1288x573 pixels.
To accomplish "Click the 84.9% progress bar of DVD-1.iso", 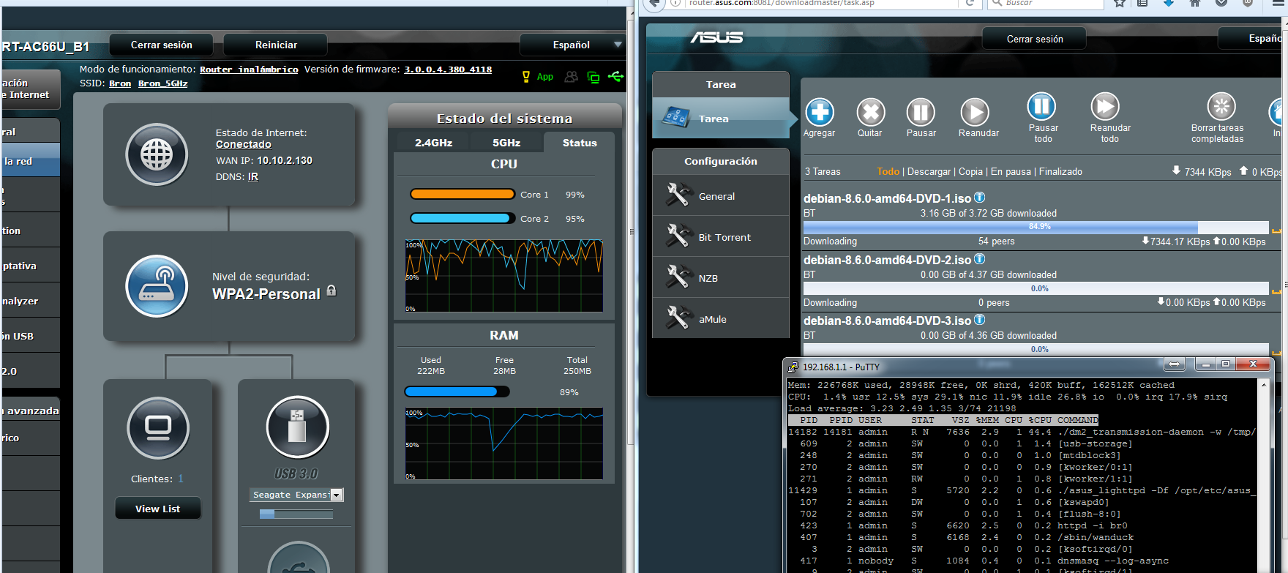I will (1036, 227).
